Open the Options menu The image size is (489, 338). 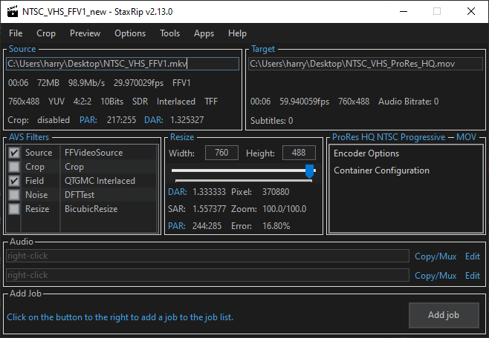(x=130, y=33)
